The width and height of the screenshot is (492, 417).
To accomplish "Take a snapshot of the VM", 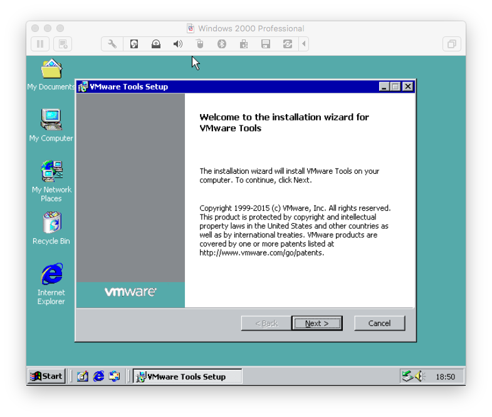I will [x=63, y=44].
